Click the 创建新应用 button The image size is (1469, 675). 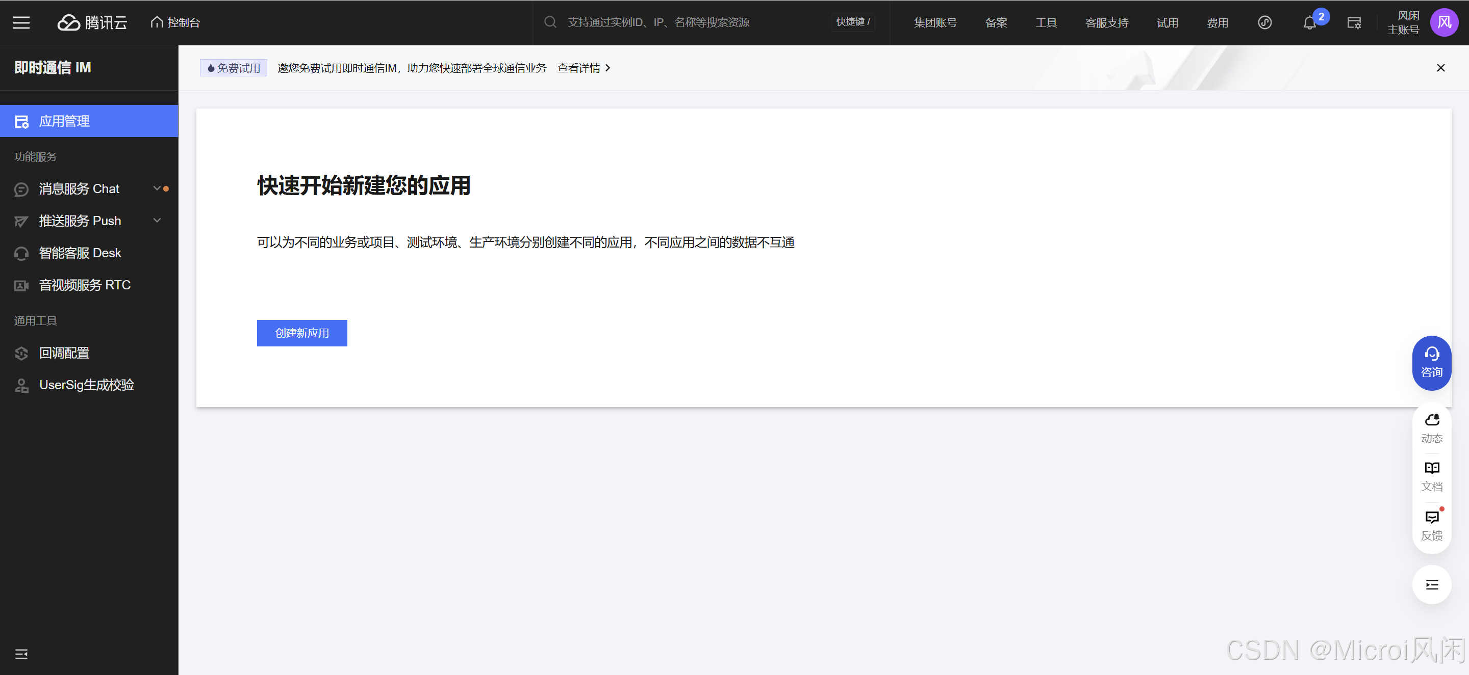tap(301, 333)
